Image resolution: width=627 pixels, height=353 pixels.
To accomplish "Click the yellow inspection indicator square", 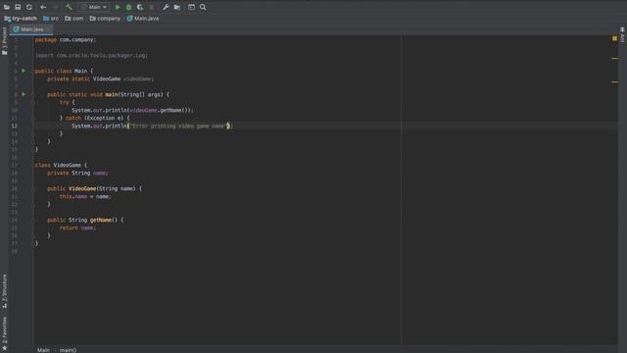I will [x=614, y=38].
